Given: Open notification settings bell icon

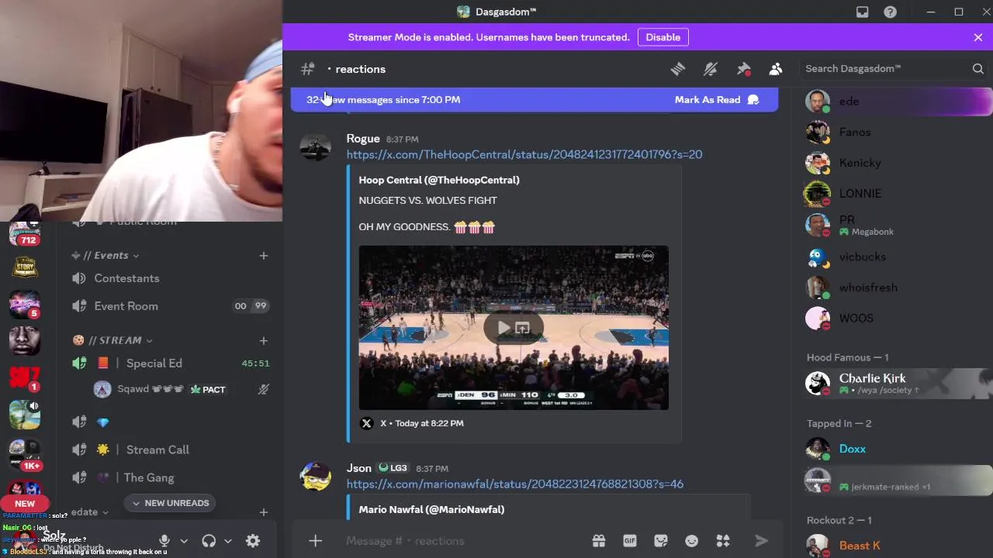Looking at the screenshot, I should [x=711, y=69].
